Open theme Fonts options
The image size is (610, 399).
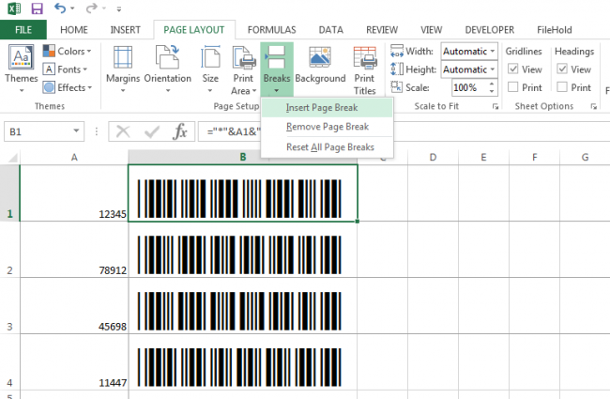coord(65,69)
